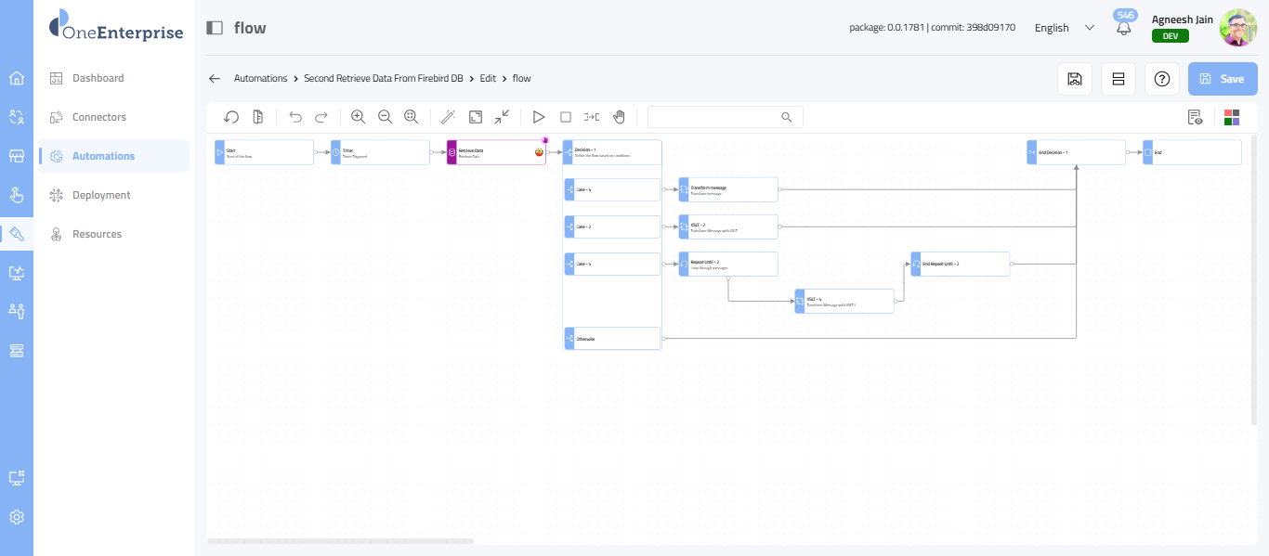Viewport: 1269px width, 556px height.
Task: Toggle the sidebar panel icon beside flow title
Action: (x=215, y=28)
